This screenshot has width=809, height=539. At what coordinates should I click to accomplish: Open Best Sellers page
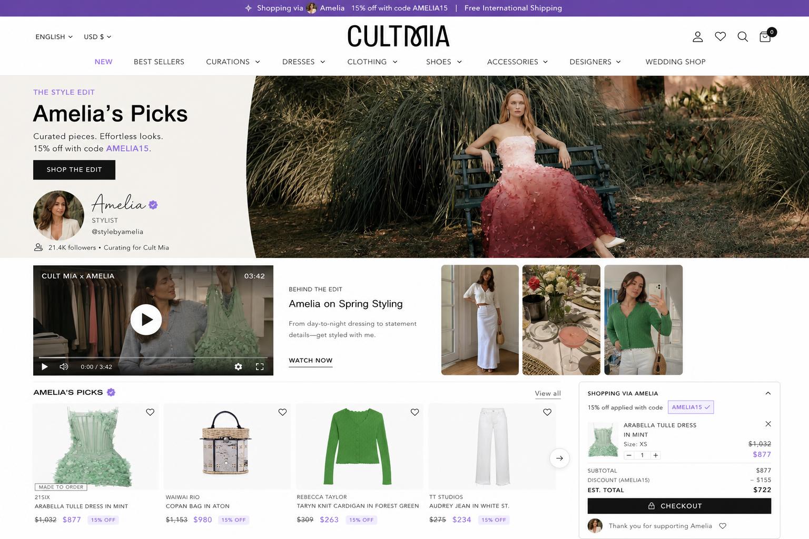click(159, 62)
